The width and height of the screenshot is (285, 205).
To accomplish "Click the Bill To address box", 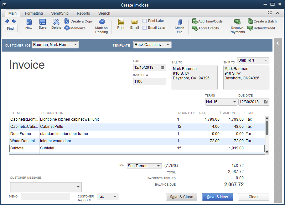I will pos(194,77).
